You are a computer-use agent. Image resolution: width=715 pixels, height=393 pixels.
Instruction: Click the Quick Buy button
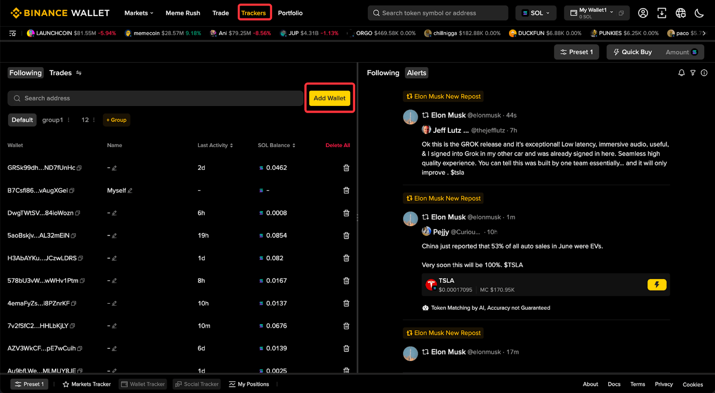click(x=632, y=52)
